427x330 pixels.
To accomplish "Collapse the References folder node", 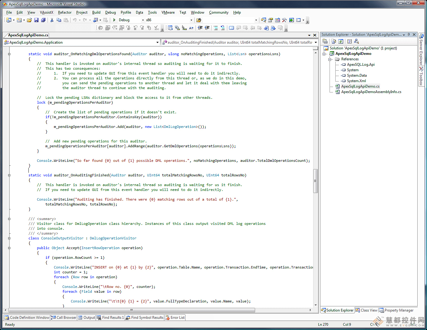I will (330, 59).
